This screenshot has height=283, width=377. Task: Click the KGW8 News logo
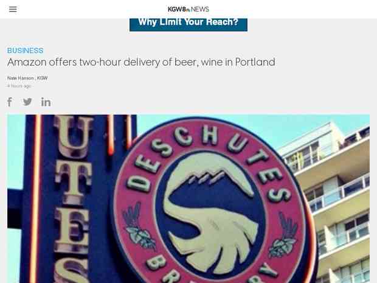pyautogui.click(x=188, y=9)
